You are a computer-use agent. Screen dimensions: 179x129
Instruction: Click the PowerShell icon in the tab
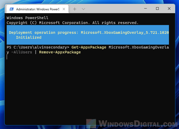11,9
